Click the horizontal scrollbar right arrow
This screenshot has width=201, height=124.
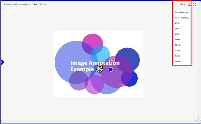click(x=196, y=120)
